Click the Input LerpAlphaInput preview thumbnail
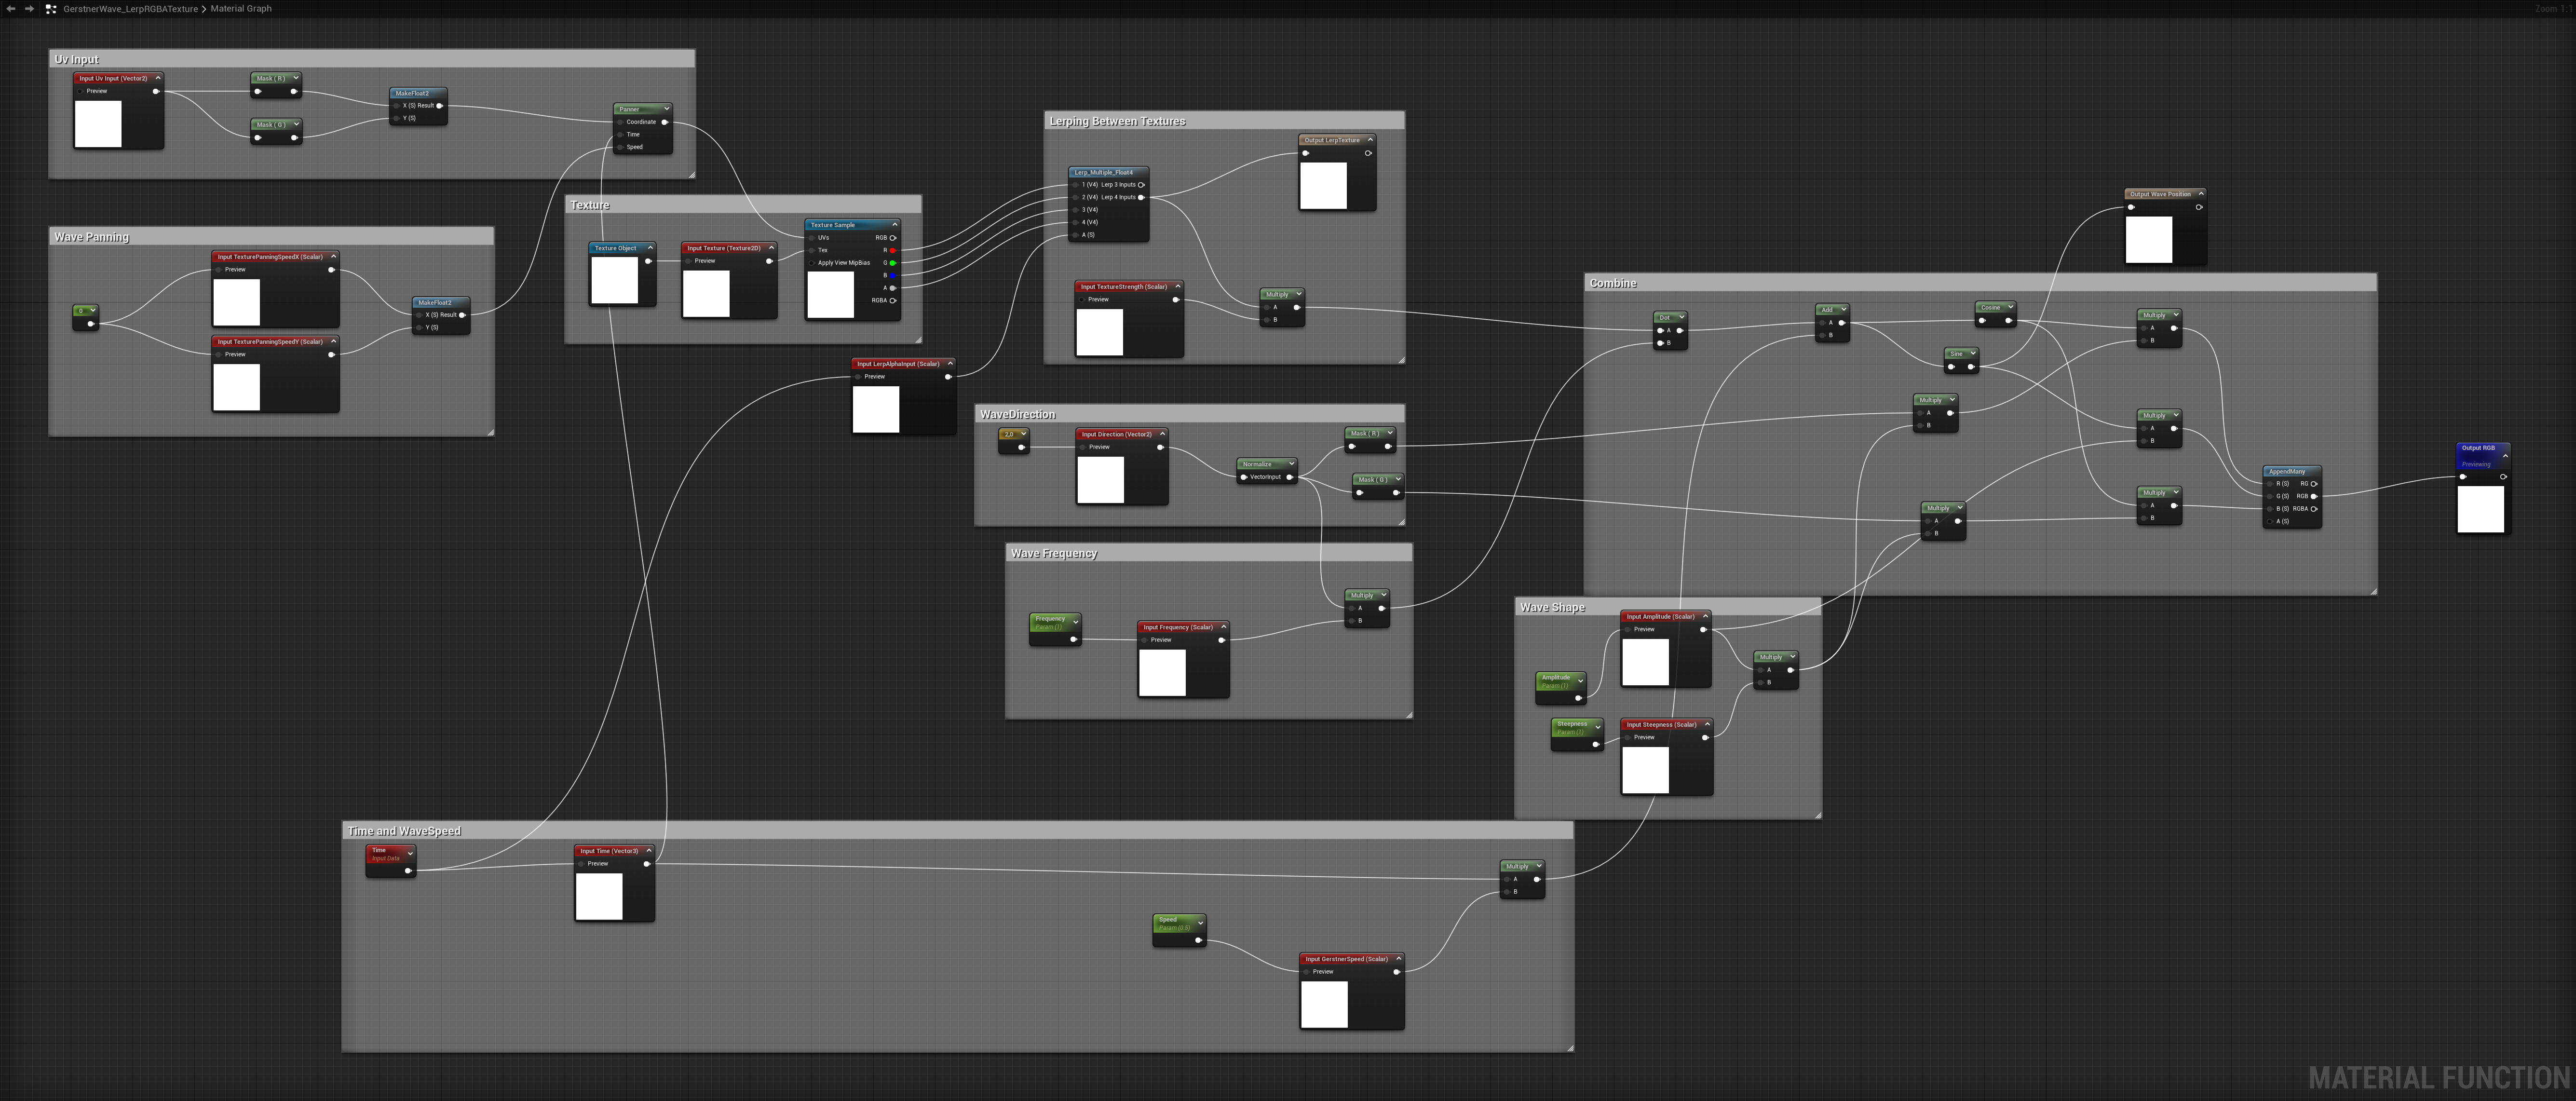This screenshot has width=2576, height=1101. tap(876, 409)
